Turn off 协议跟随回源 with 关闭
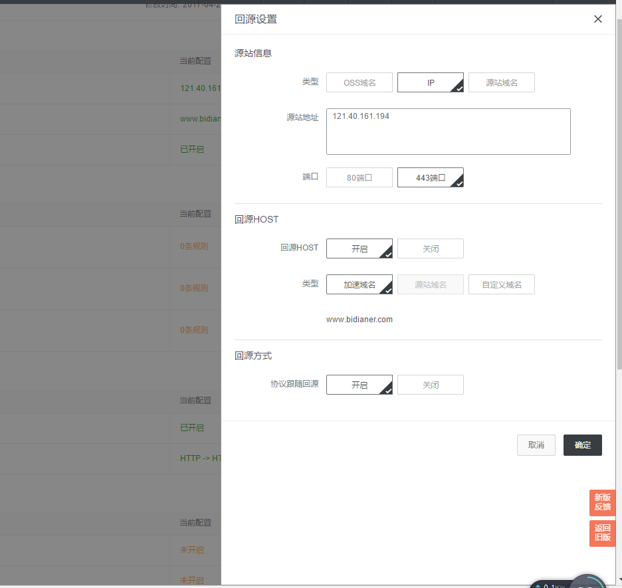Image resolution: width=622 pixels, height=588 pixels. [430, 385]
